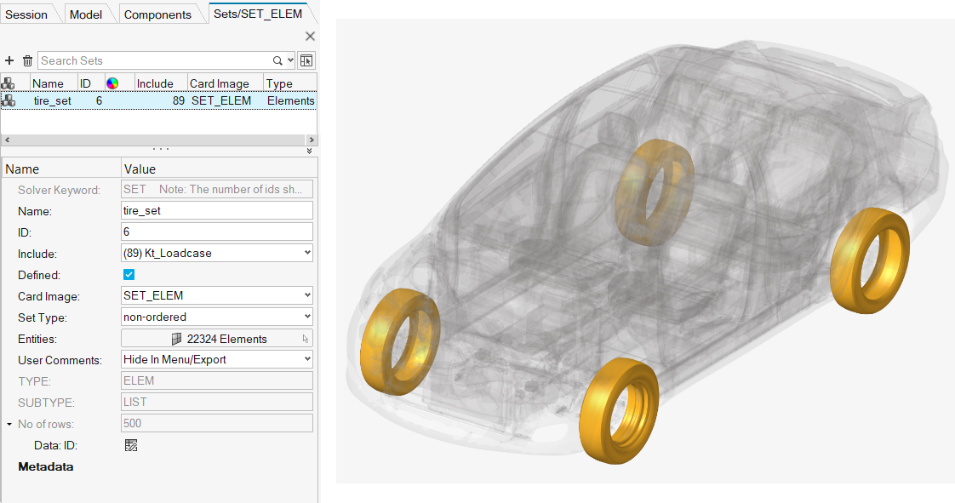Click the double-chevron collapse icon above properties
This screenshot has height=503, width=955.
coord(309,151)
